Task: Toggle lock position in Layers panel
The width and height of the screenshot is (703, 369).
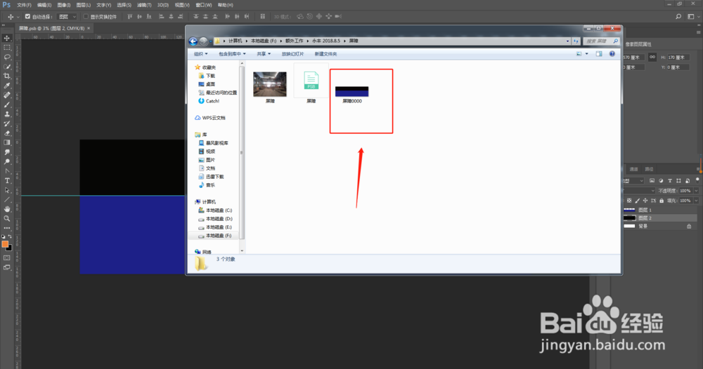Action: [x=645, y=201]
